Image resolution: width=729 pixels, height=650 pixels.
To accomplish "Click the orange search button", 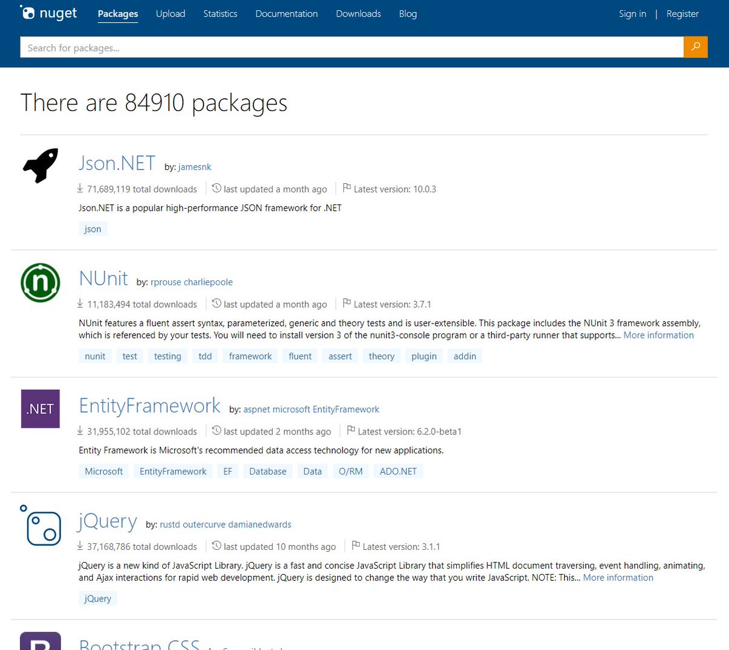I will coord(696,47).
